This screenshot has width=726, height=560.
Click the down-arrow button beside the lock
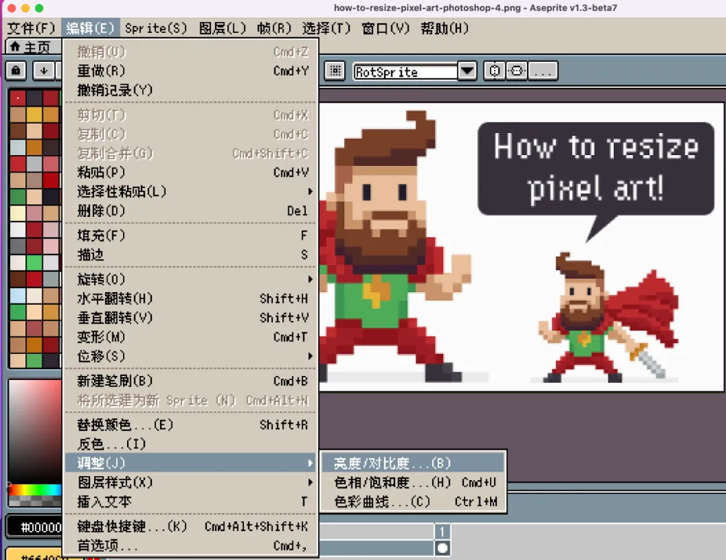coord(44,71)
